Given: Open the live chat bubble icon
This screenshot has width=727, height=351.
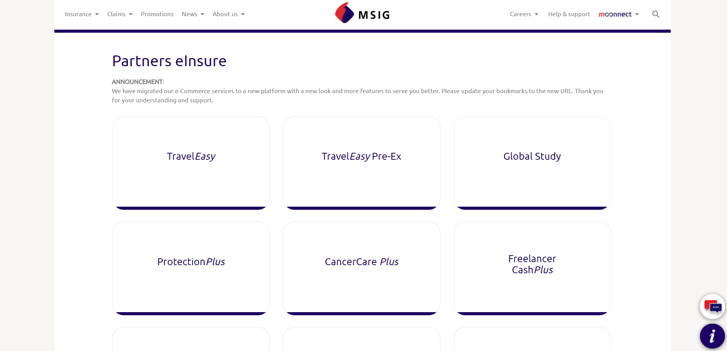Looking at the screenshot, I should [x=712, y=307].
